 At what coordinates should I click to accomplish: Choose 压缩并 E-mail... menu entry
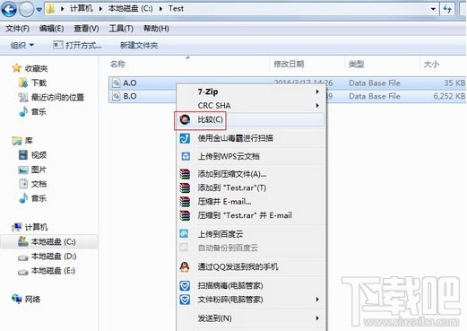(224, 202)
